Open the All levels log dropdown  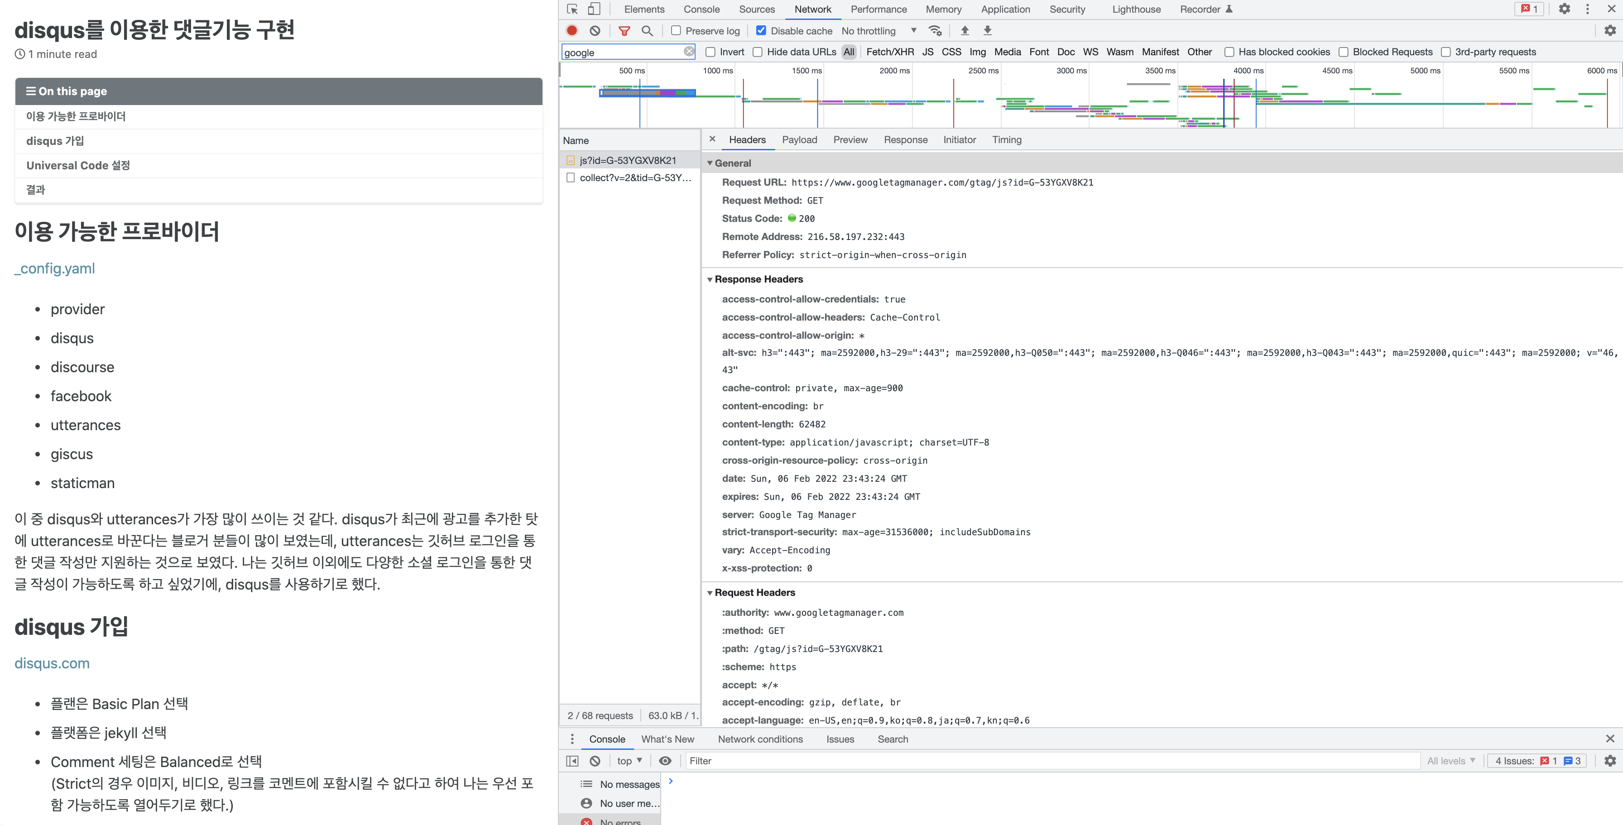pos(1450,761)
